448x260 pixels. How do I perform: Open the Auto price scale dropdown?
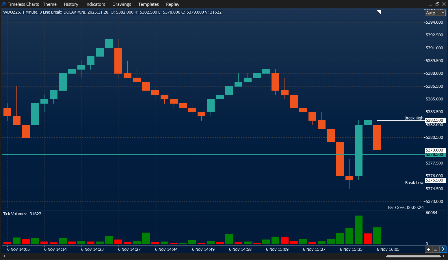click(x=435, y=13)
